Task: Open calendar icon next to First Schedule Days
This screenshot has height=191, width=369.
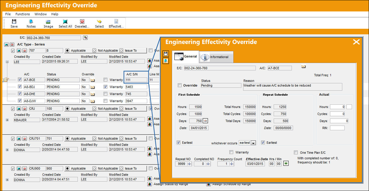Action: [x=205, y=121]
